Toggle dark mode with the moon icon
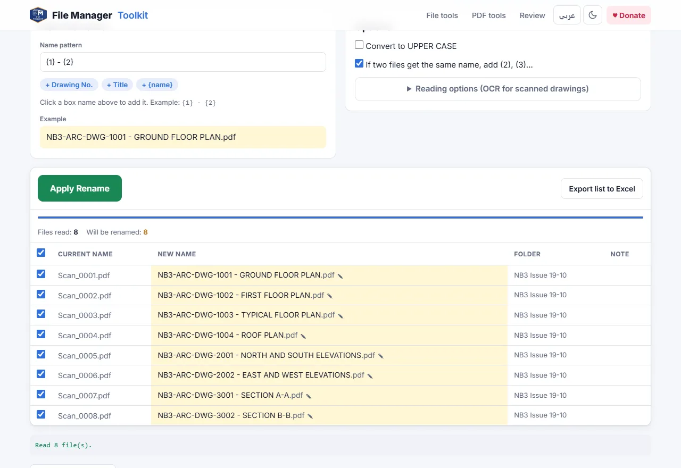This screenshot has width=681, height=468. click(593, 15)
